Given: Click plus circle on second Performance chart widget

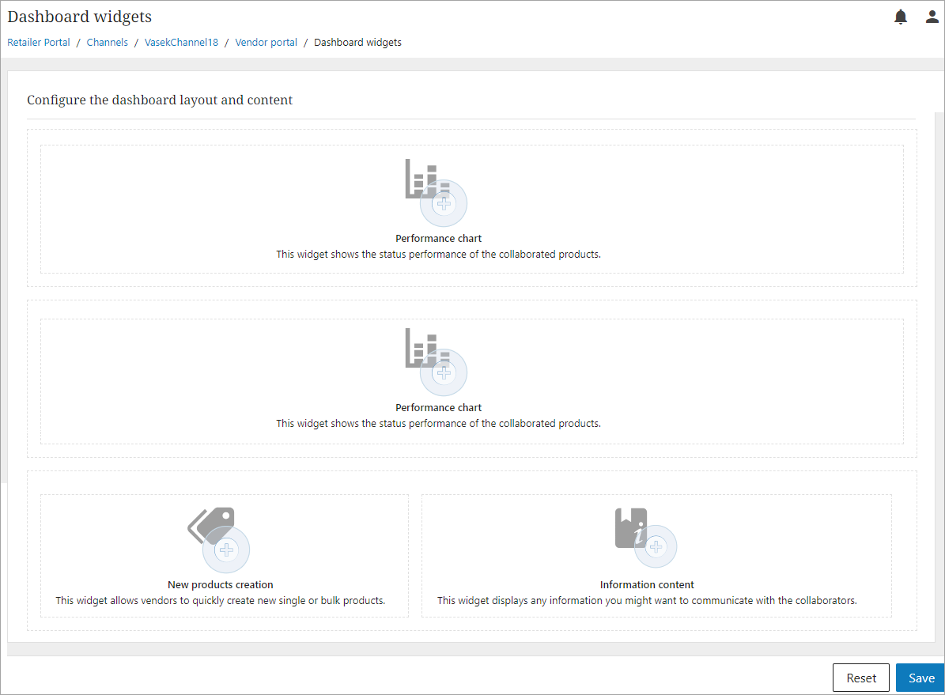Looking at the screenshot, I should (444, 372).
